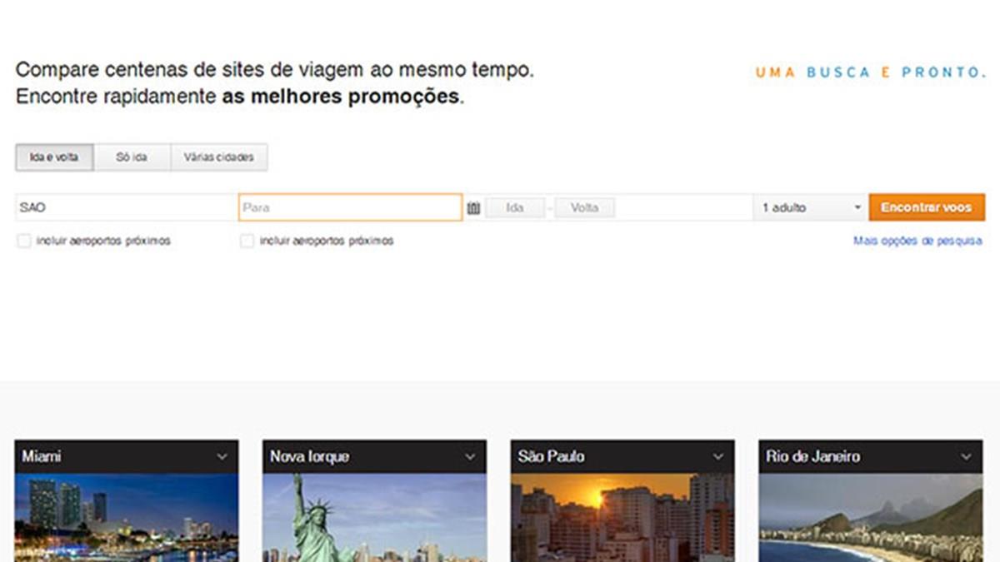
Task: Open the Ida departure date field
Action: 515,208
